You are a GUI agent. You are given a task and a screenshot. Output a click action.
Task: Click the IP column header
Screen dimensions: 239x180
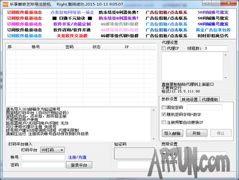[x=126, y=47]
